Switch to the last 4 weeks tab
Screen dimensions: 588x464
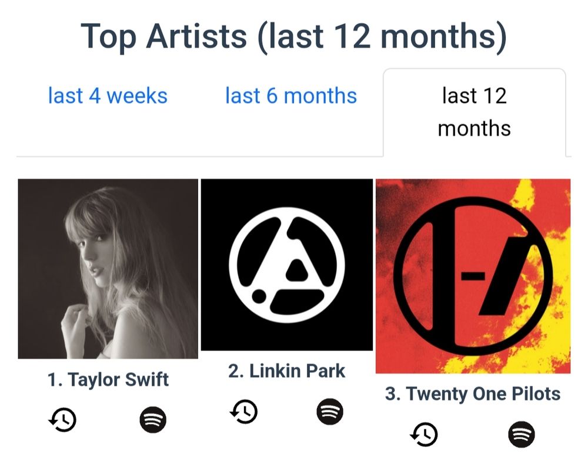(x=108, y=95)
